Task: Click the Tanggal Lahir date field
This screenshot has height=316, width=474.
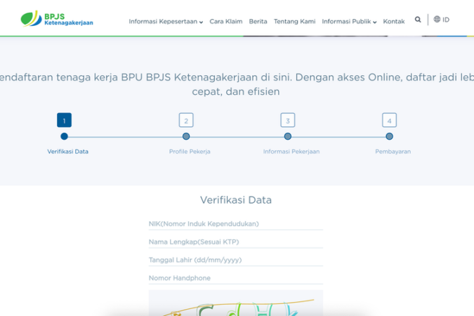Action: [235, 260]
